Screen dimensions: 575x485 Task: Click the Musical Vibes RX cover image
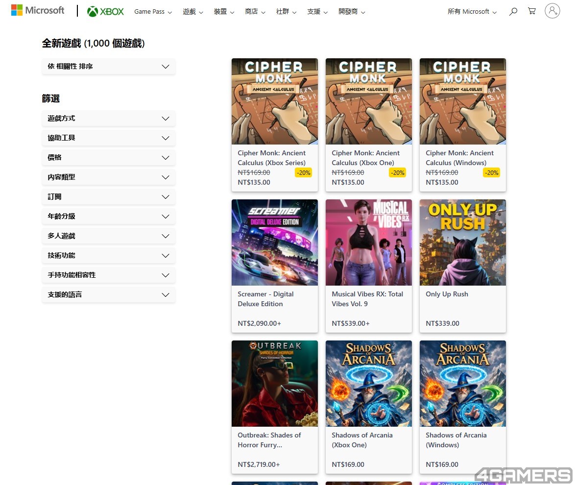click(x=368, y=242)
